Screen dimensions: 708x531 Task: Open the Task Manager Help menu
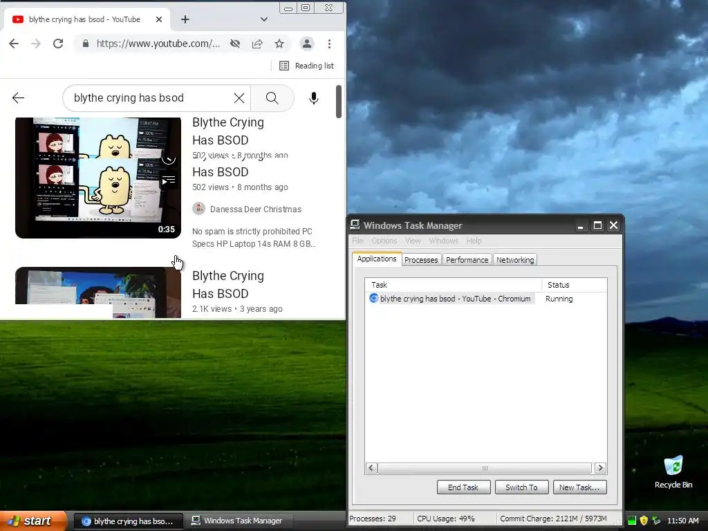pos(474,241)
